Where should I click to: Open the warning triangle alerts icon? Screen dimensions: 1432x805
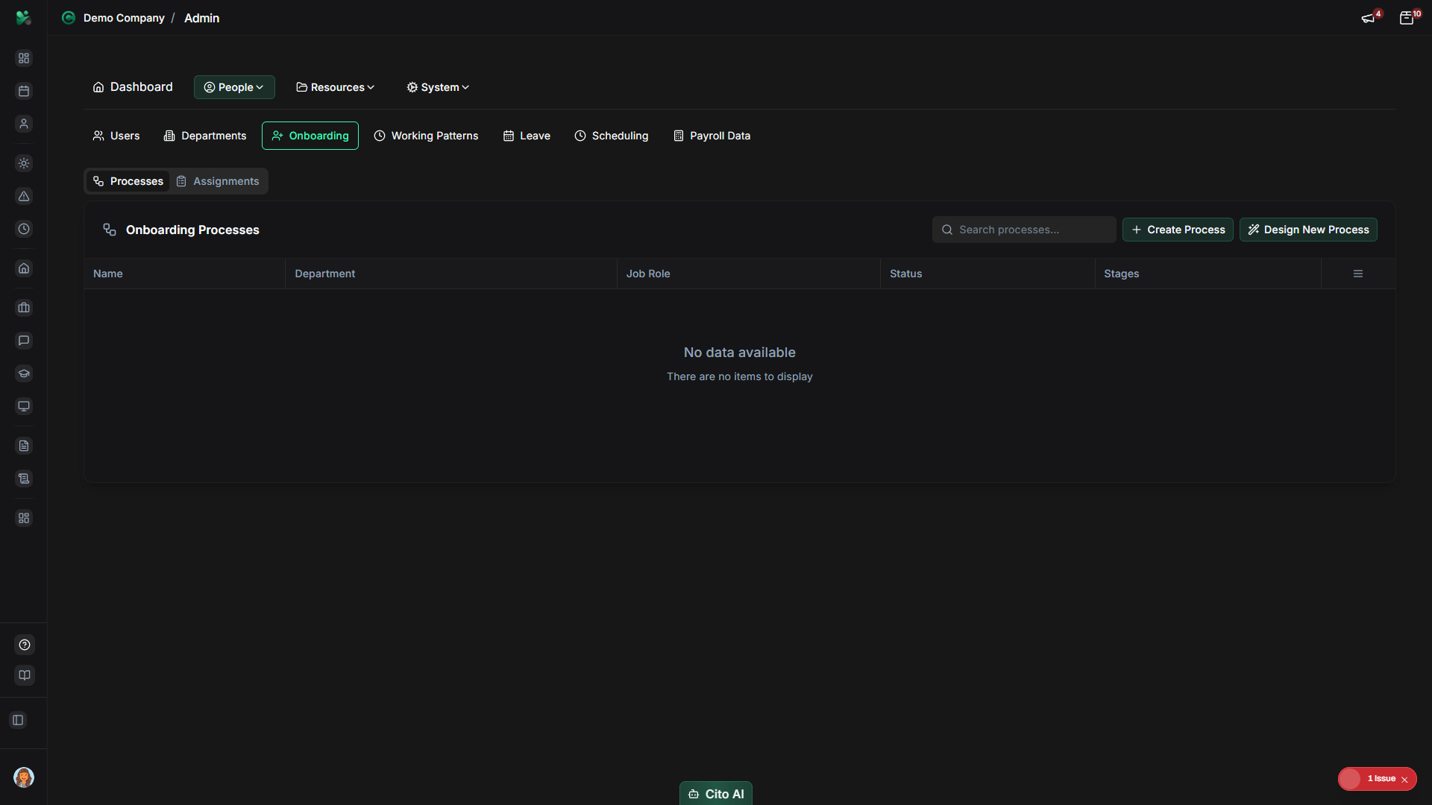[24, 197]
